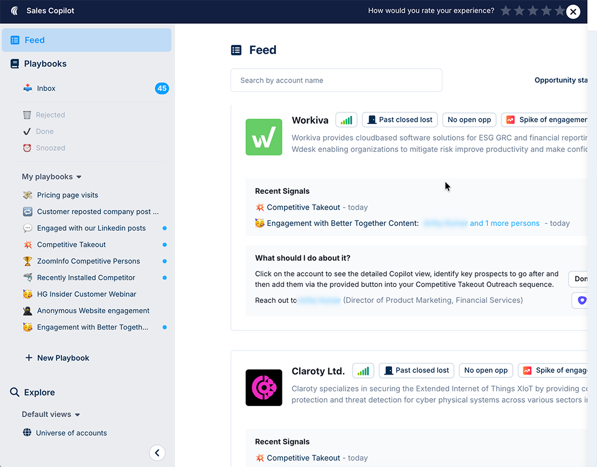Click Workiva signal strength bars icon
The image size is (597, 467).
tap(346, 120)
